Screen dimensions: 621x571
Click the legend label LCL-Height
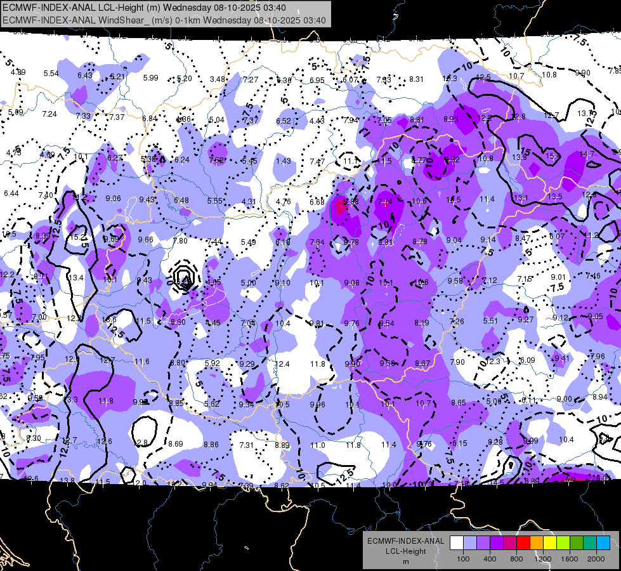click(405, 551)
